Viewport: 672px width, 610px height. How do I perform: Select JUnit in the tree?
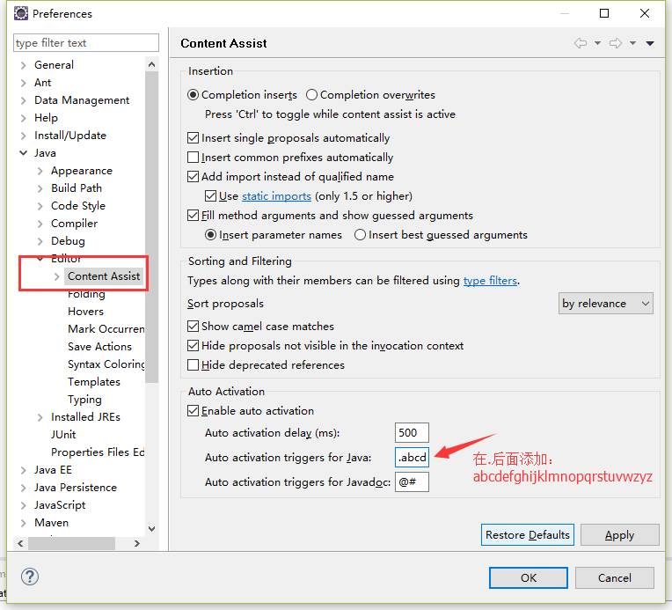tap(63, 435)
